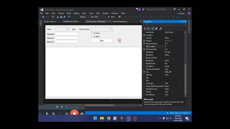Open Add to Source Control dropdown
Screen dimensions: 230x129
point(178,113)
